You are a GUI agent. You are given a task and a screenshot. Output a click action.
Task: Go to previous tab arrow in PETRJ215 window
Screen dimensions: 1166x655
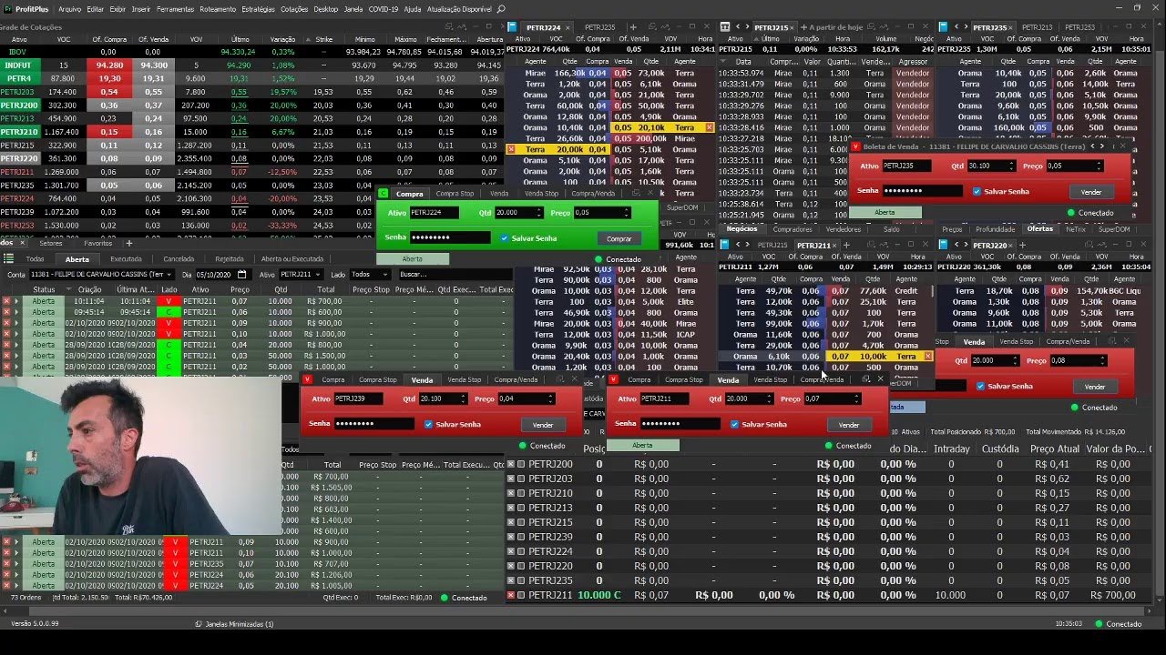(737, 27)
